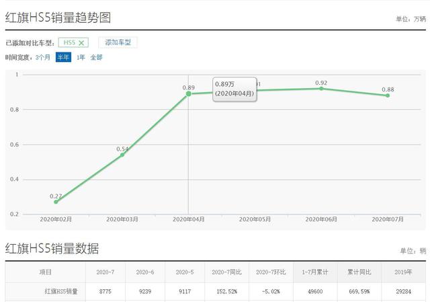
Task: Click the 2020年07月 axis label
Action: click(388, 219)
